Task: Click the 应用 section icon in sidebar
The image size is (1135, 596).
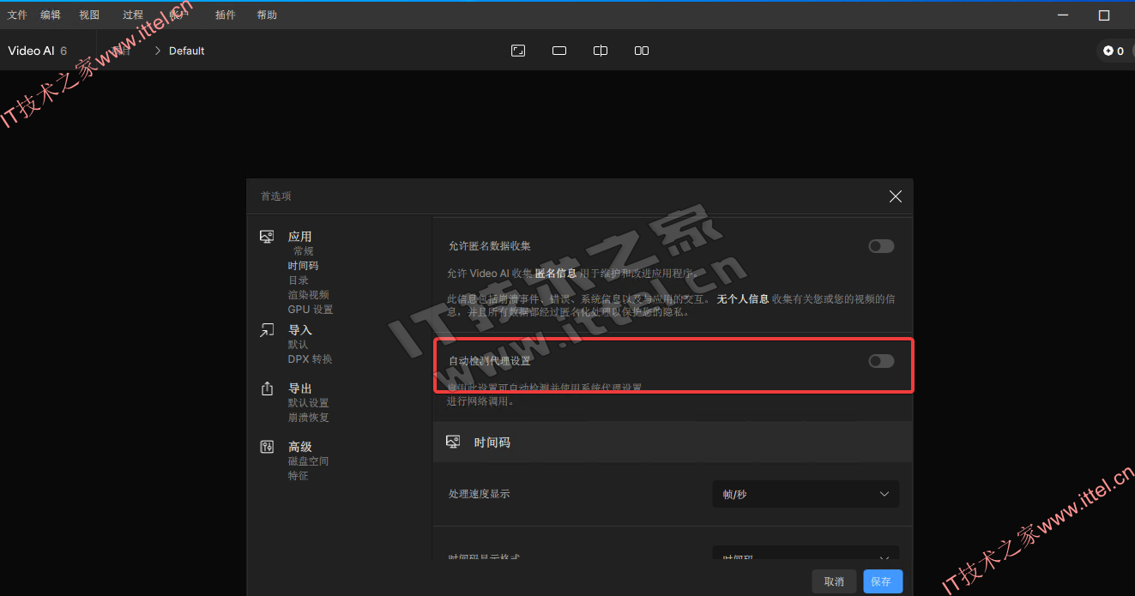Action: coord(267,237)
